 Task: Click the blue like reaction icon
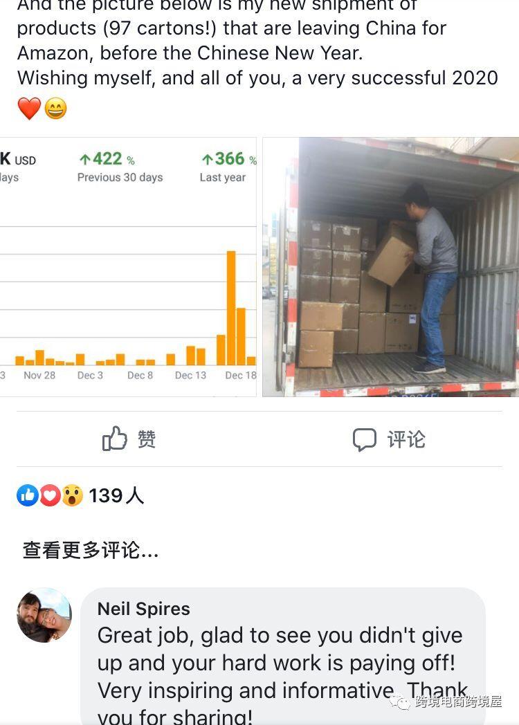pyautogui.click(x=28, y=495)
